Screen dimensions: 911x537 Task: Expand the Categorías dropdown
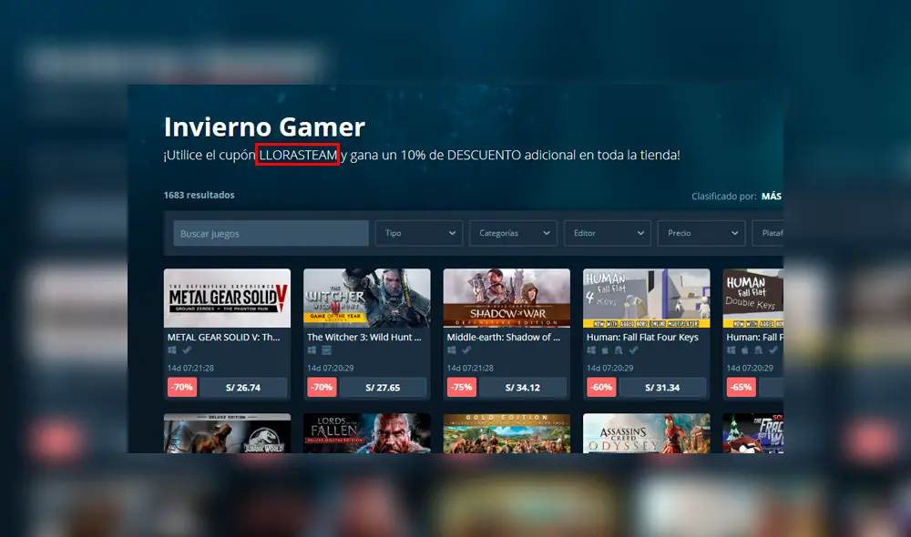[x=513, y=233]
